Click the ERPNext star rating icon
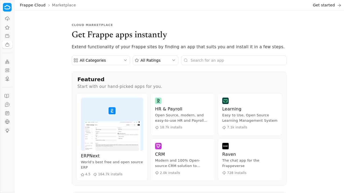The image size is (344, 193). (x=83, y=175)
